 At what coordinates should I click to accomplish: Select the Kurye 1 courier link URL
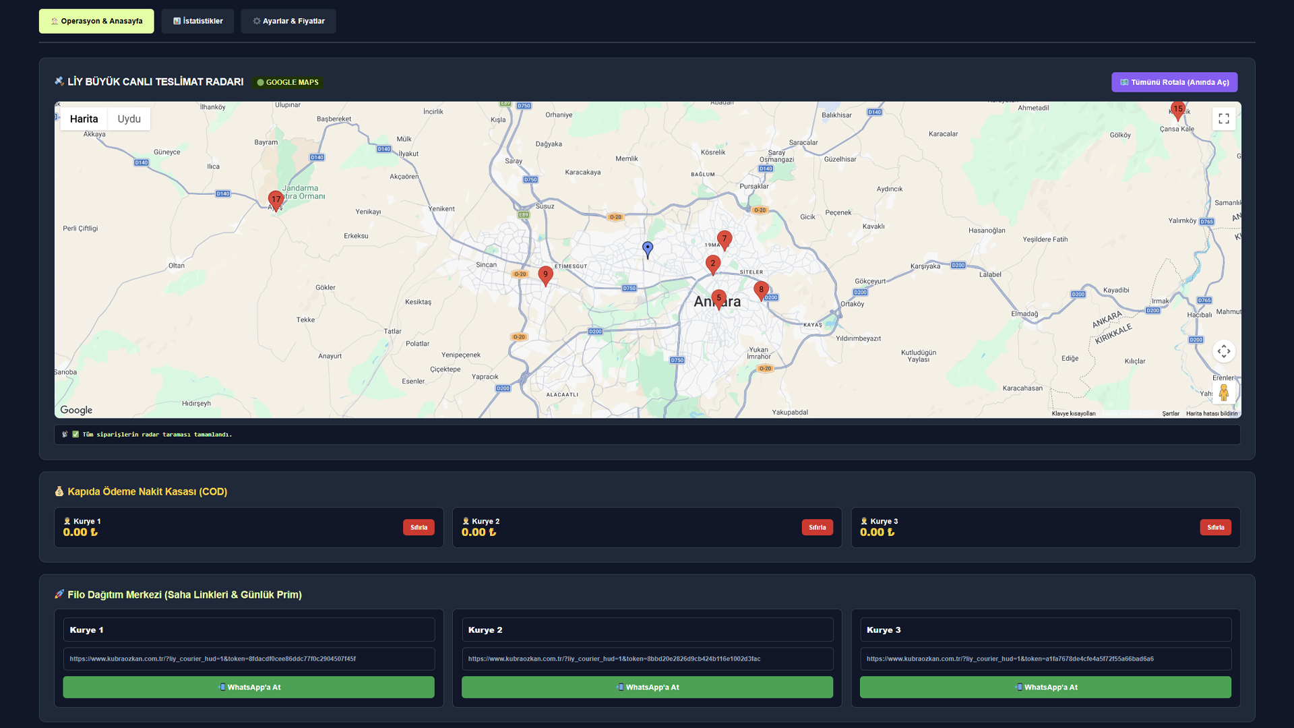click(249, 659)
